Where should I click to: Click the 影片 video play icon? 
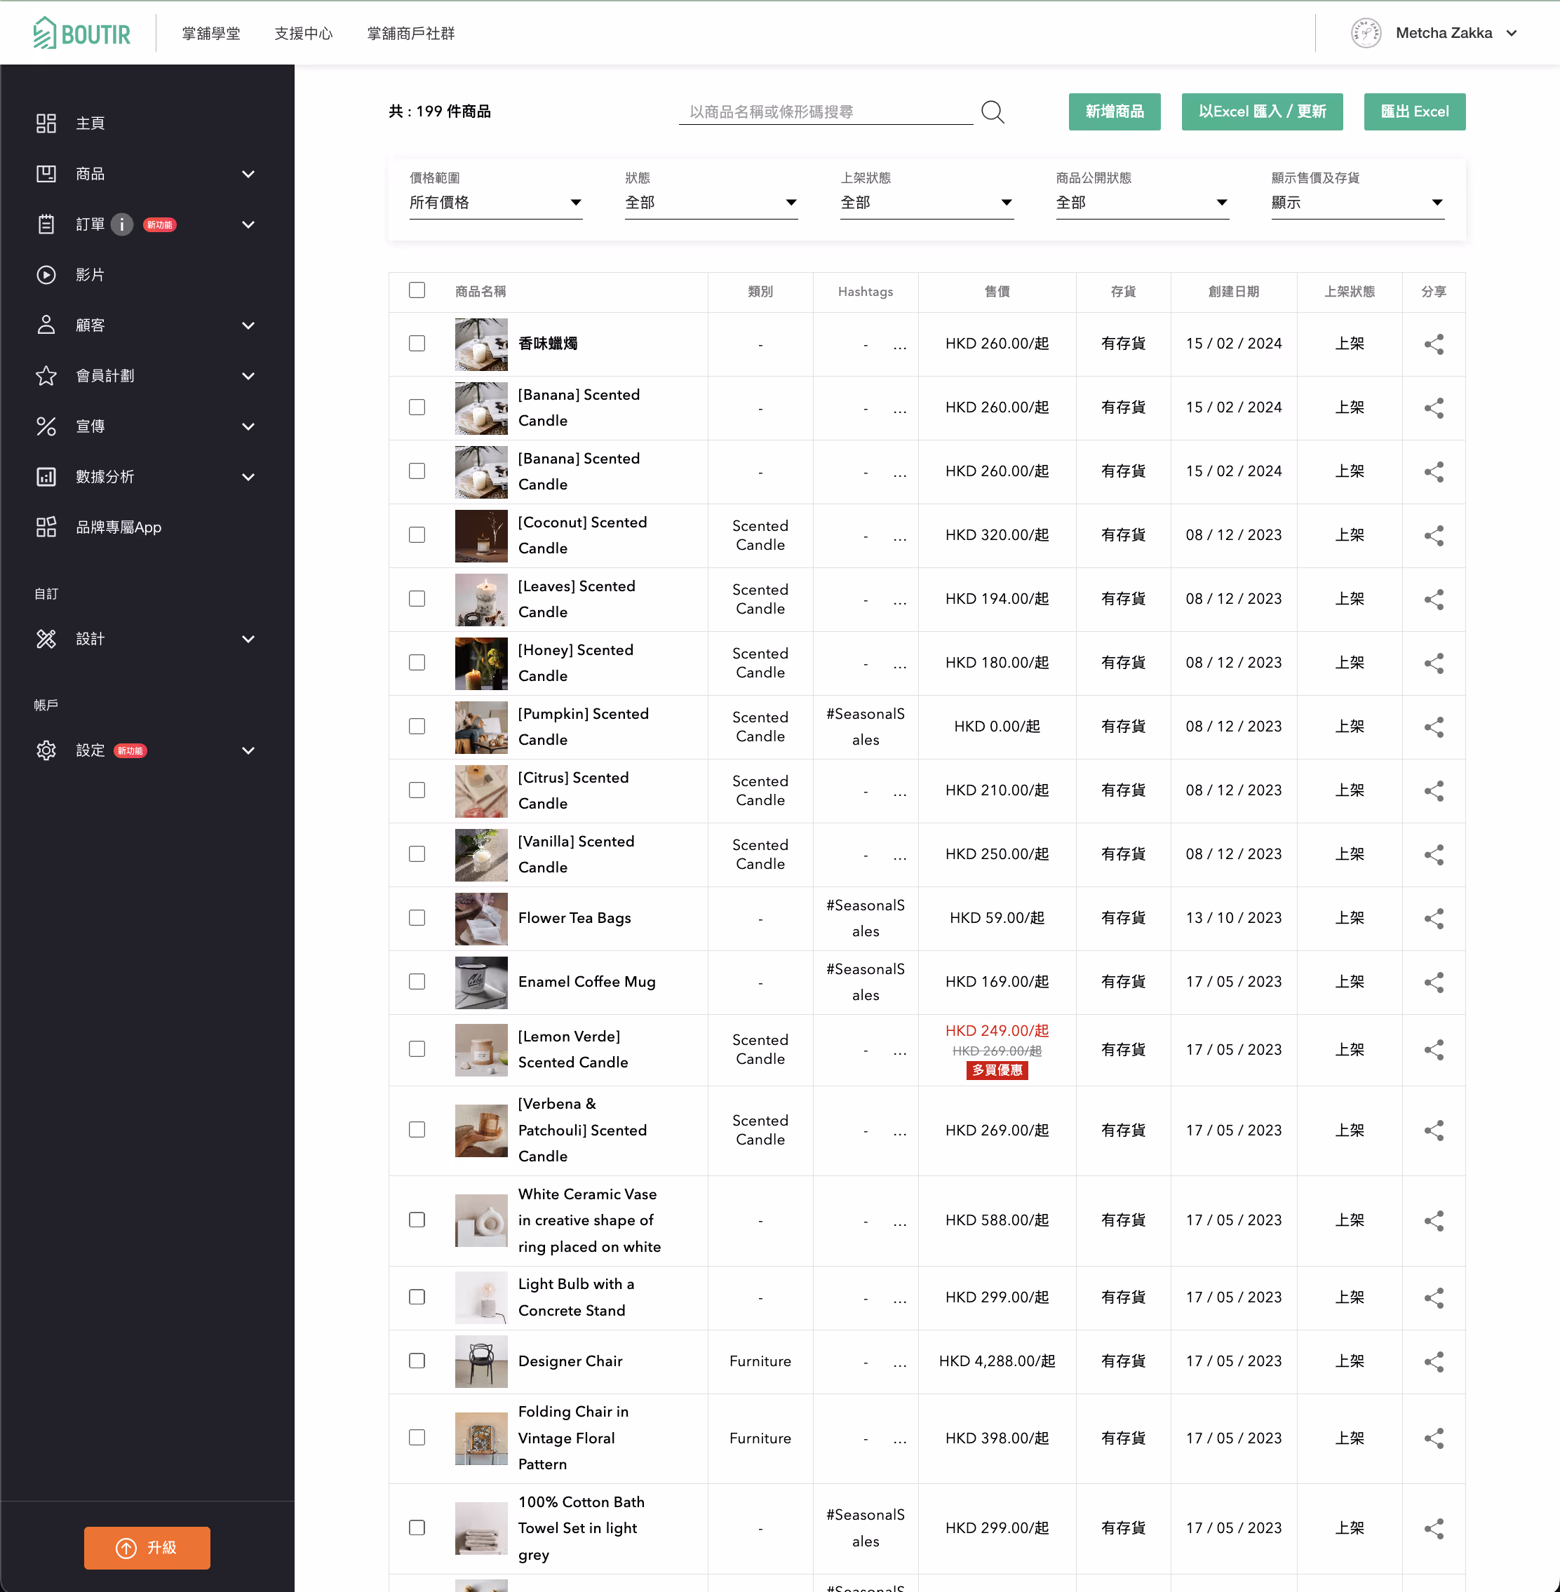pos(46,274)
